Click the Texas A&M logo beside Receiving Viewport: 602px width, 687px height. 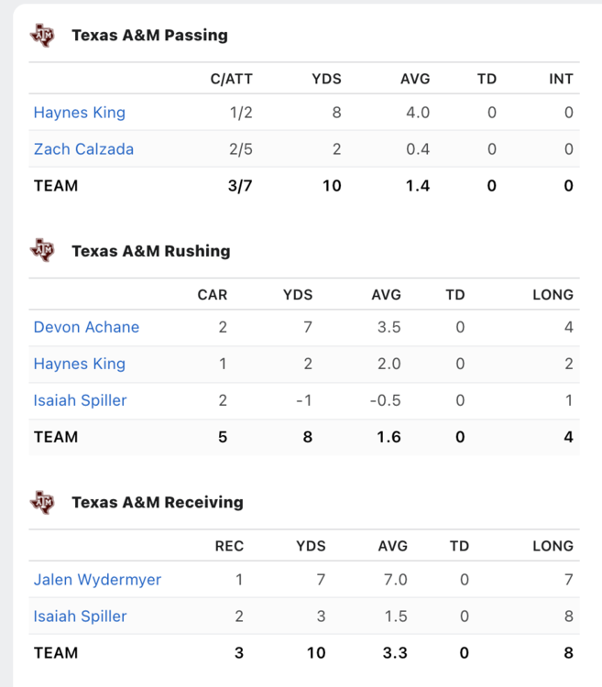pos(43,501)
